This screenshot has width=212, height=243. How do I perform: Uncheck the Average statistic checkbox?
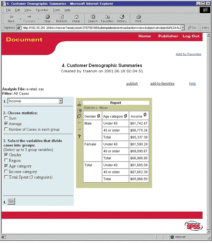click(x=6, y=124)
